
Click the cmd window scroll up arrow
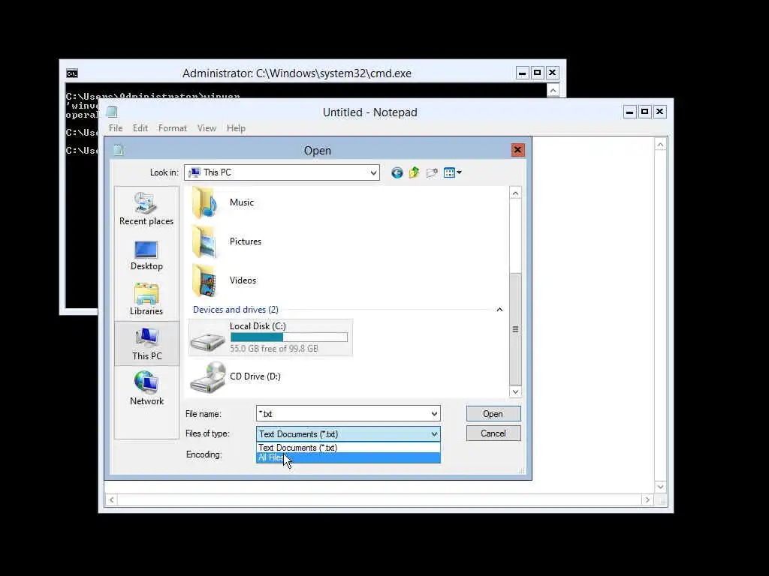click(553, 91)
